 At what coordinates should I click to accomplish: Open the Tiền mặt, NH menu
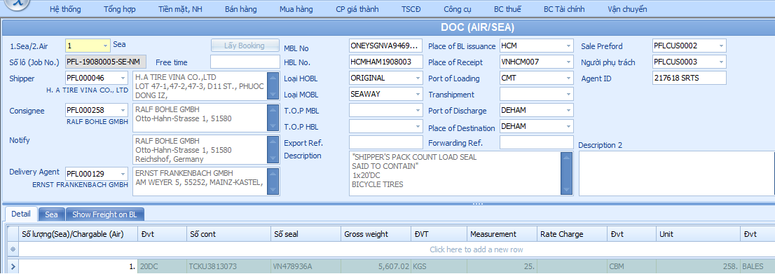(180, 9)
